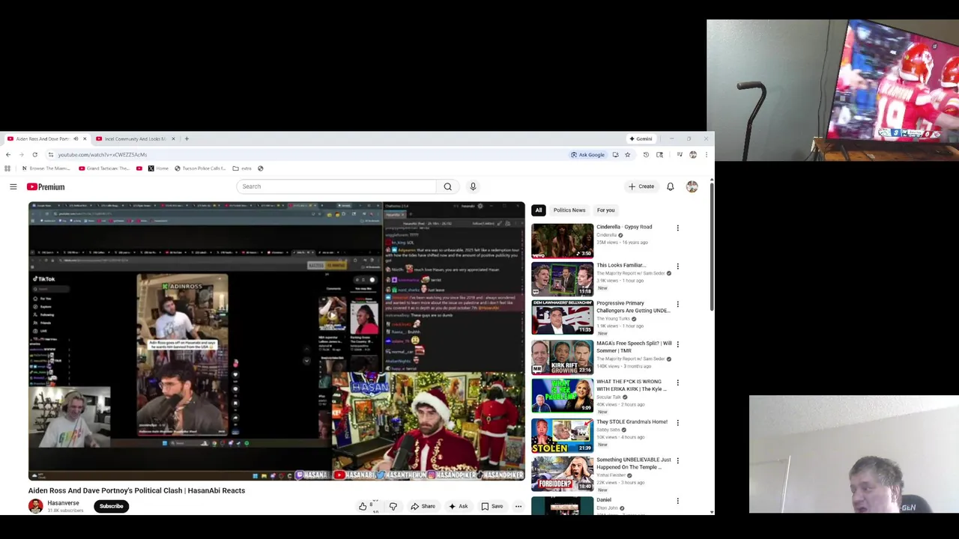Viewport: 959px width, 539px height.
Task: Mute the playing tab via its speaker icon
Action: click(x=75, y=138)
